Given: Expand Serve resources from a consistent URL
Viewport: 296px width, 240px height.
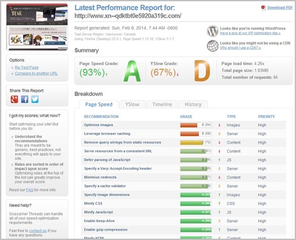Looking at the screenshot, I should (x=118, y=151).
